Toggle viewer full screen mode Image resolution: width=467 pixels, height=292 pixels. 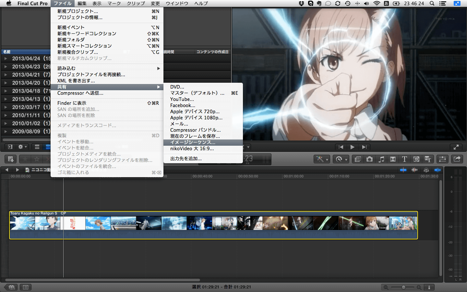[456, 147]
